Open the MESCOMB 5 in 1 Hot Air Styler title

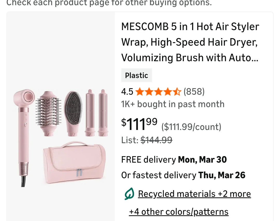click(x=190, y=42)
